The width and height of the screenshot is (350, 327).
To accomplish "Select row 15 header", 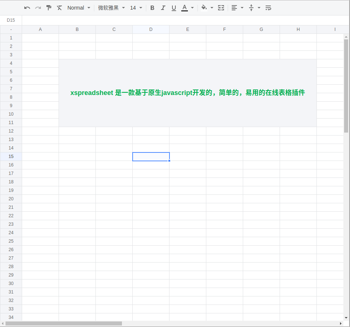I will (11, 157).
